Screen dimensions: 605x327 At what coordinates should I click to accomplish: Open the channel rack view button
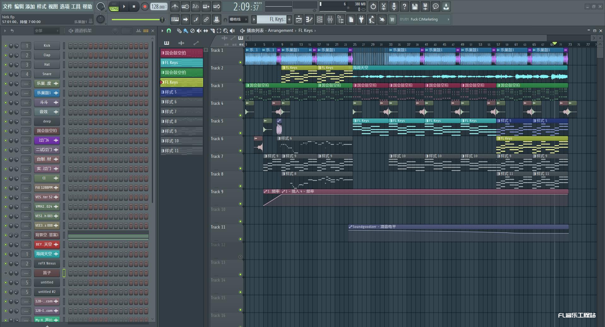point(320,20)
